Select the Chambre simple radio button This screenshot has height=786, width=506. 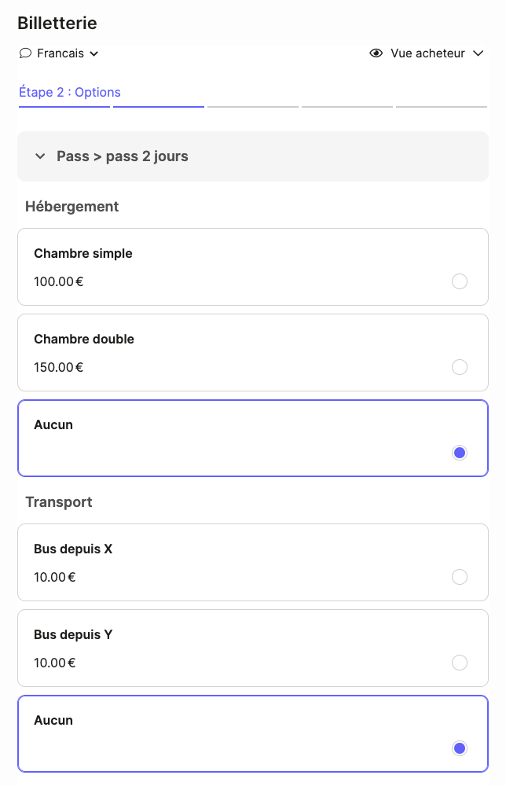460,281
